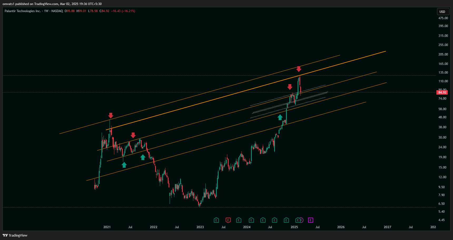Image resolution: width=453 pixels, height=240 pixels.
Task: Select the red down arrow near the 90.00 price level
Action: tap(290, 87)
